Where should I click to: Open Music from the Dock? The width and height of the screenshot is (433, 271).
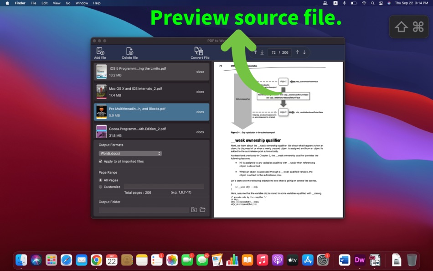[263, 260]
